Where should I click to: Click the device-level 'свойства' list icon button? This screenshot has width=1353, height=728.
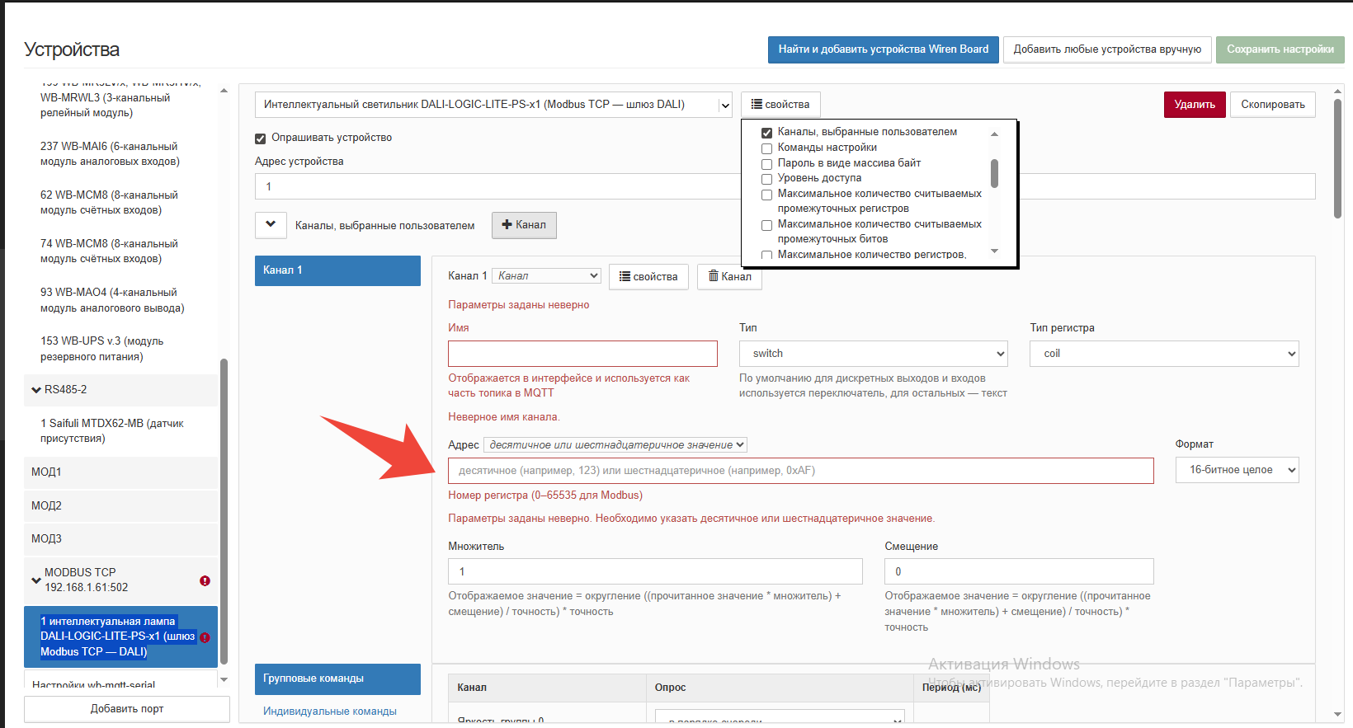(780, 105)
